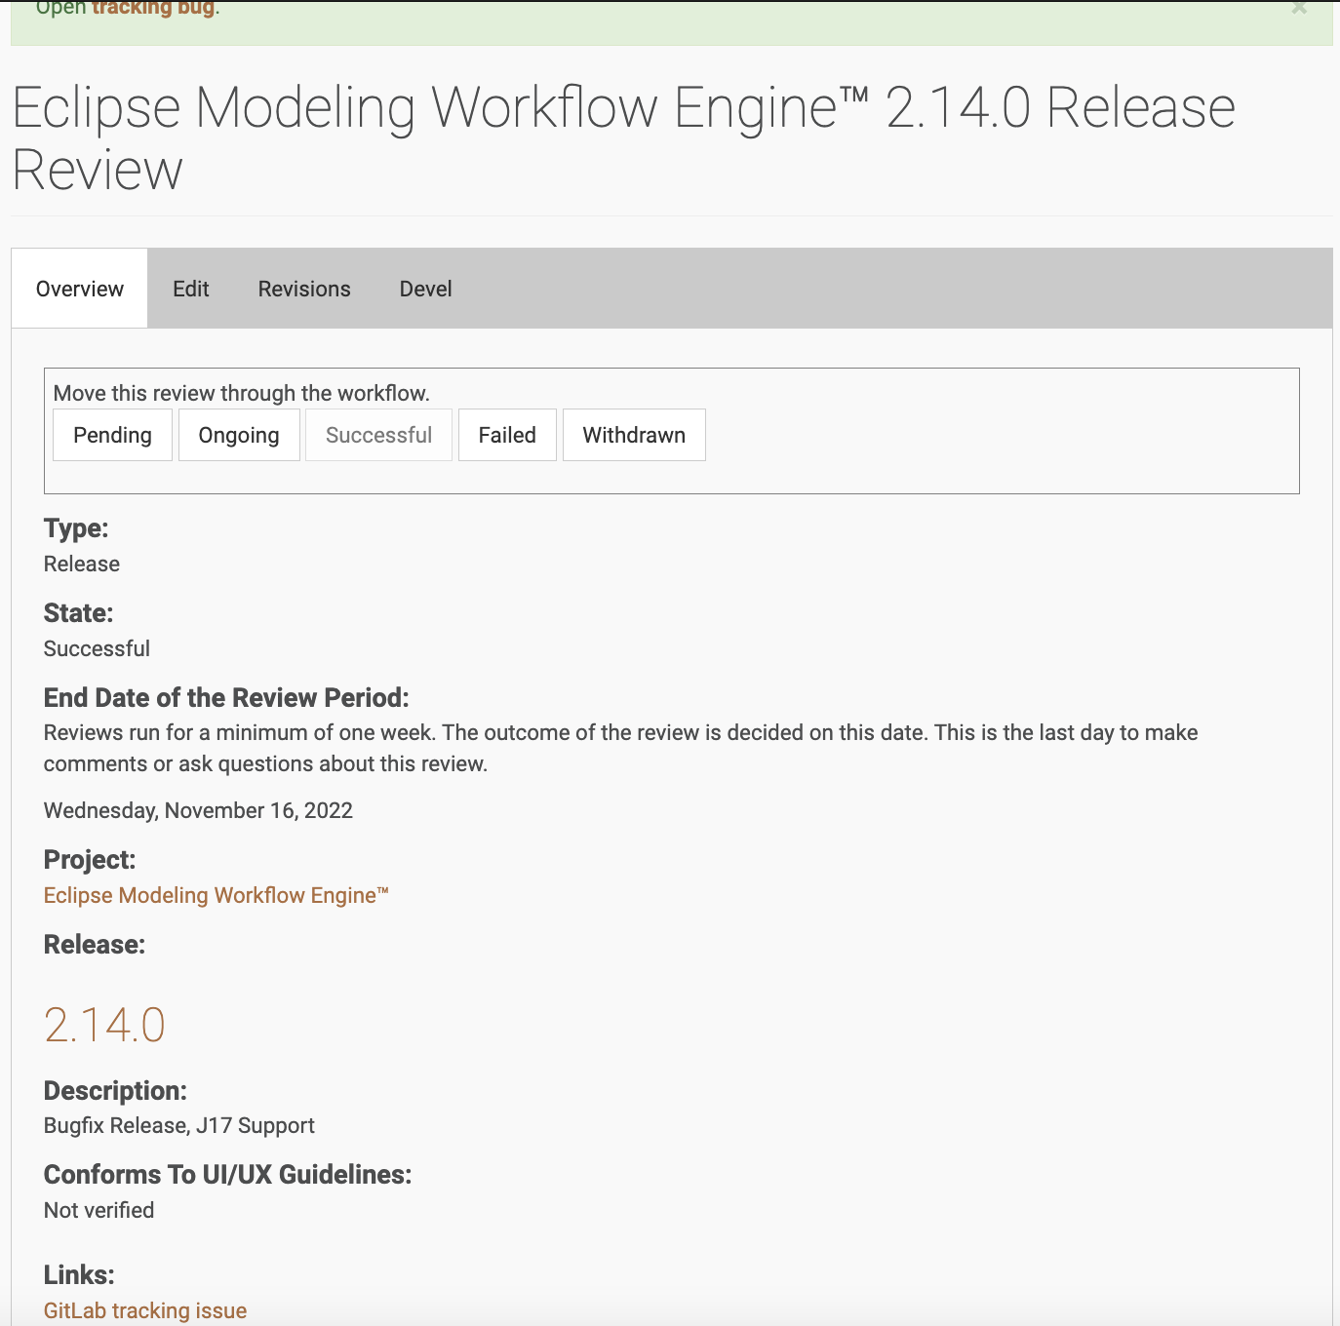Open the Revisions tab
Image resolution: width=1340 pixels, height=1326 pixels.
coord(304,289)
